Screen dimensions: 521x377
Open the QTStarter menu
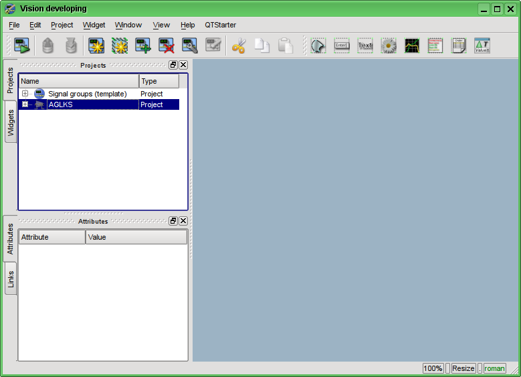220,25
